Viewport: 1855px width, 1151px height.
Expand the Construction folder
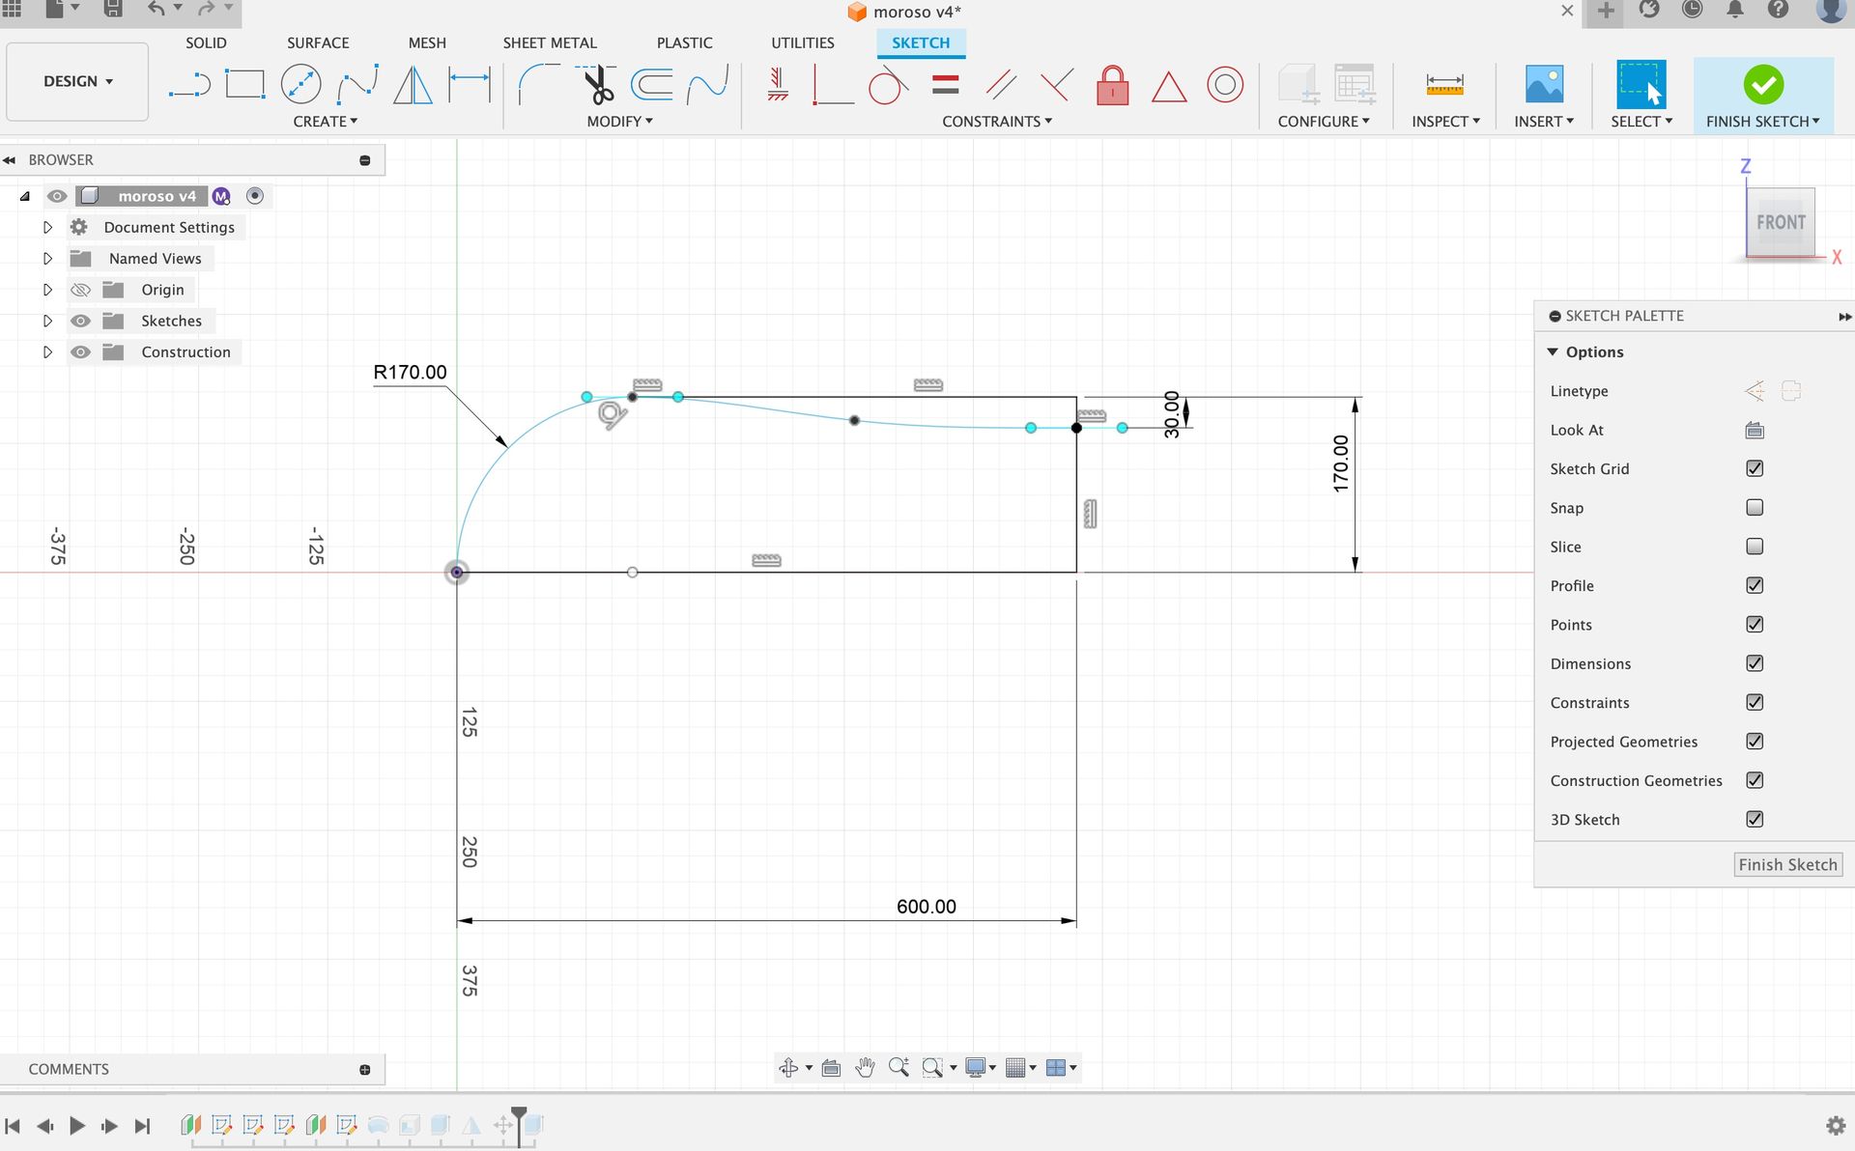click(47, 352)
